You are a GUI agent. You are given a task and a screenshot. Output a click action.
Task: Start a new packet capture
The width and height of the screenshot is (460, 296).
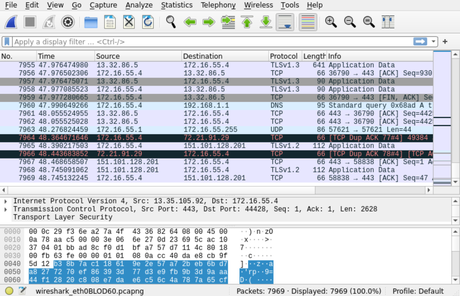pos(11,21)
